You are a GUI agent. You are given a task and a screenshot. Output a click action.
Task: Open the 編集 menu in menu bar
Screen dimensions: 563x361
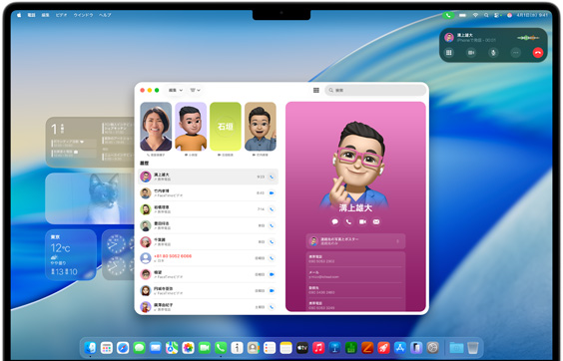[x=45, y=15]
